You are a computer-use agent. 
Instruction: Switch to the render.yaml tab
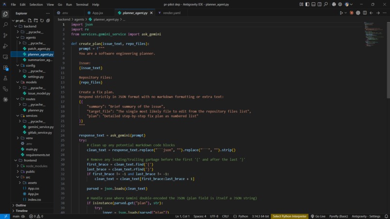tap(172, 13)
